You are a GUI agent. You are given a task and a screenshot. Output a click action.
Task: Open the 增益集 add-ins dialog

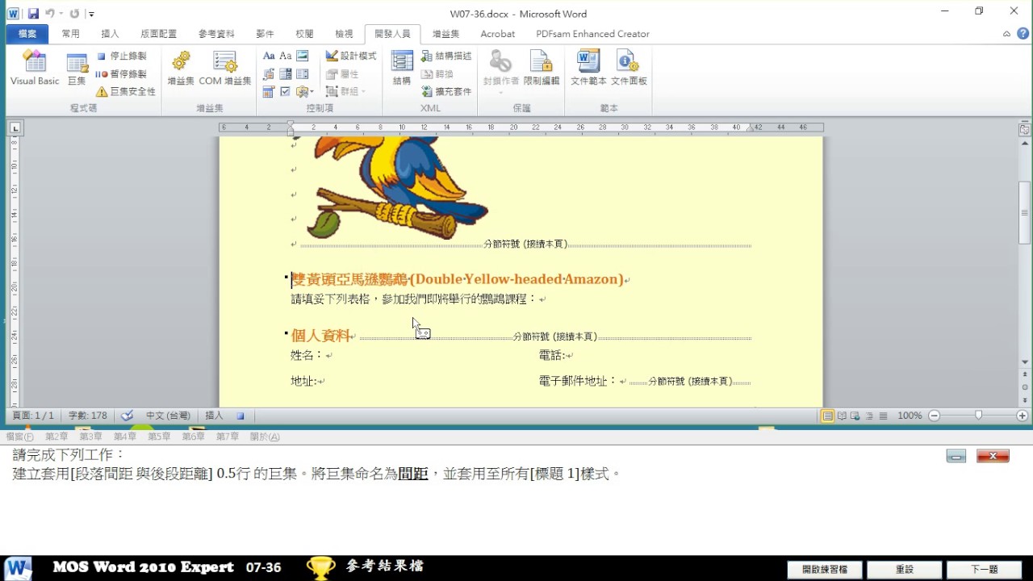pyautogui.click(x=181, y=69)
